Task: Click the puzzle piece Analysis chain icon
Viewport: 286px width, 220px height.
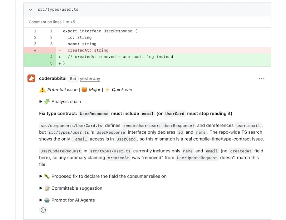Action: coord(47,101)
